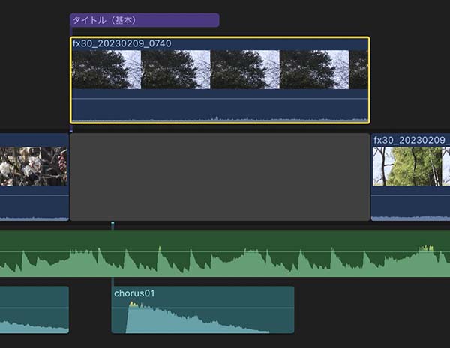Click the yellow peak in green music waveform
Viewport: 450px width, 348px height.
(x=427, y=248)
